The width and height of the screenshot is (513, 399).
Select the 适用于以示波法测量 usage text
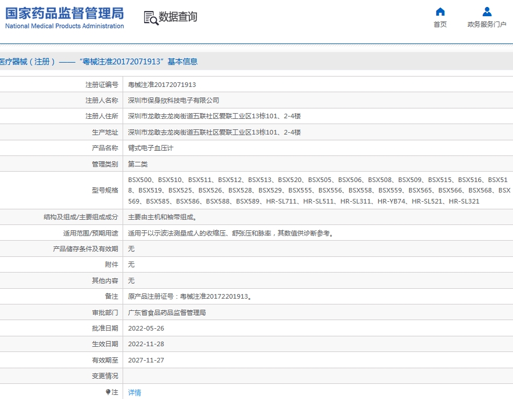click(231, 233)
